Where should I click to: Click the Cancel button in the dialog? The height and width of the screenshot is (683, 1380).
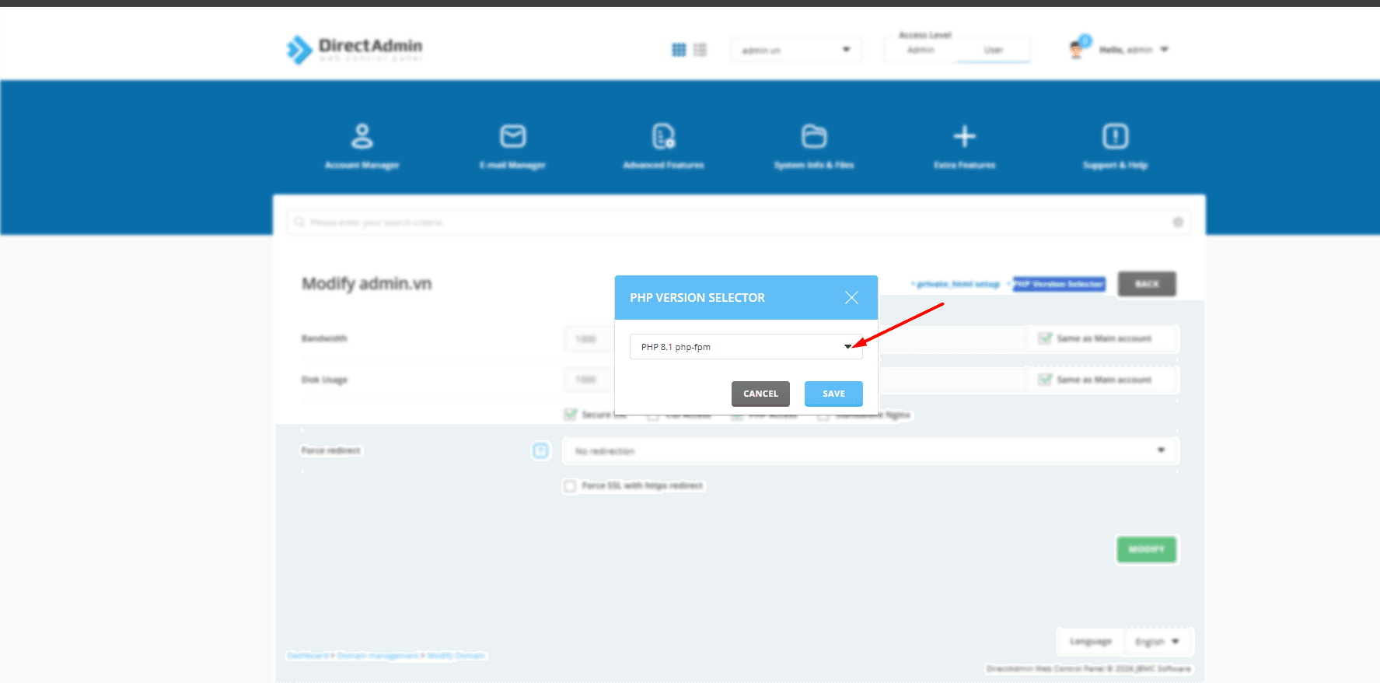(x=760, y=394)
